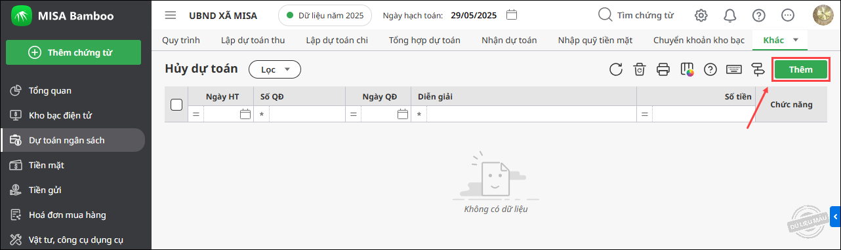Click the Diễn giải filter input field
Screen dimensions: 841x250
pyautogui.click(x=531, y=114)
